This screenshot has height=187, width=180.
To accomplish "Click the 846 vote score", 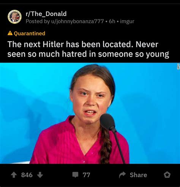I will tap(27, 175).
